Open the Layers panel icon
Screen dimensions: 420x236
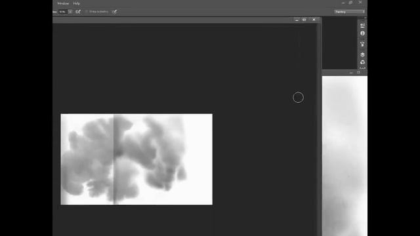point(362,54)
